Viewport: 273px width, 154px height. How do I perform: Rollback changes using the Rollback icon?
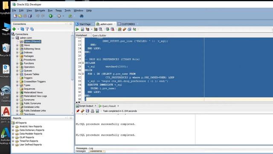(x=113, y=29)
